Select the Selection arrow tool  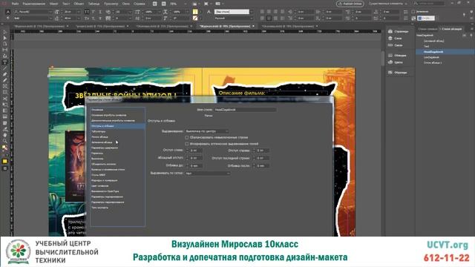coord(5,33)
